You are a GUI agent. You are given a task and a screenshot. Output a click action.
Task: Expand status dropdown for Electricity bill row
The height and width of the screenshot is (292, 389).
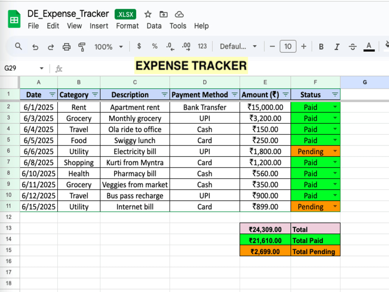coord(335,151)
